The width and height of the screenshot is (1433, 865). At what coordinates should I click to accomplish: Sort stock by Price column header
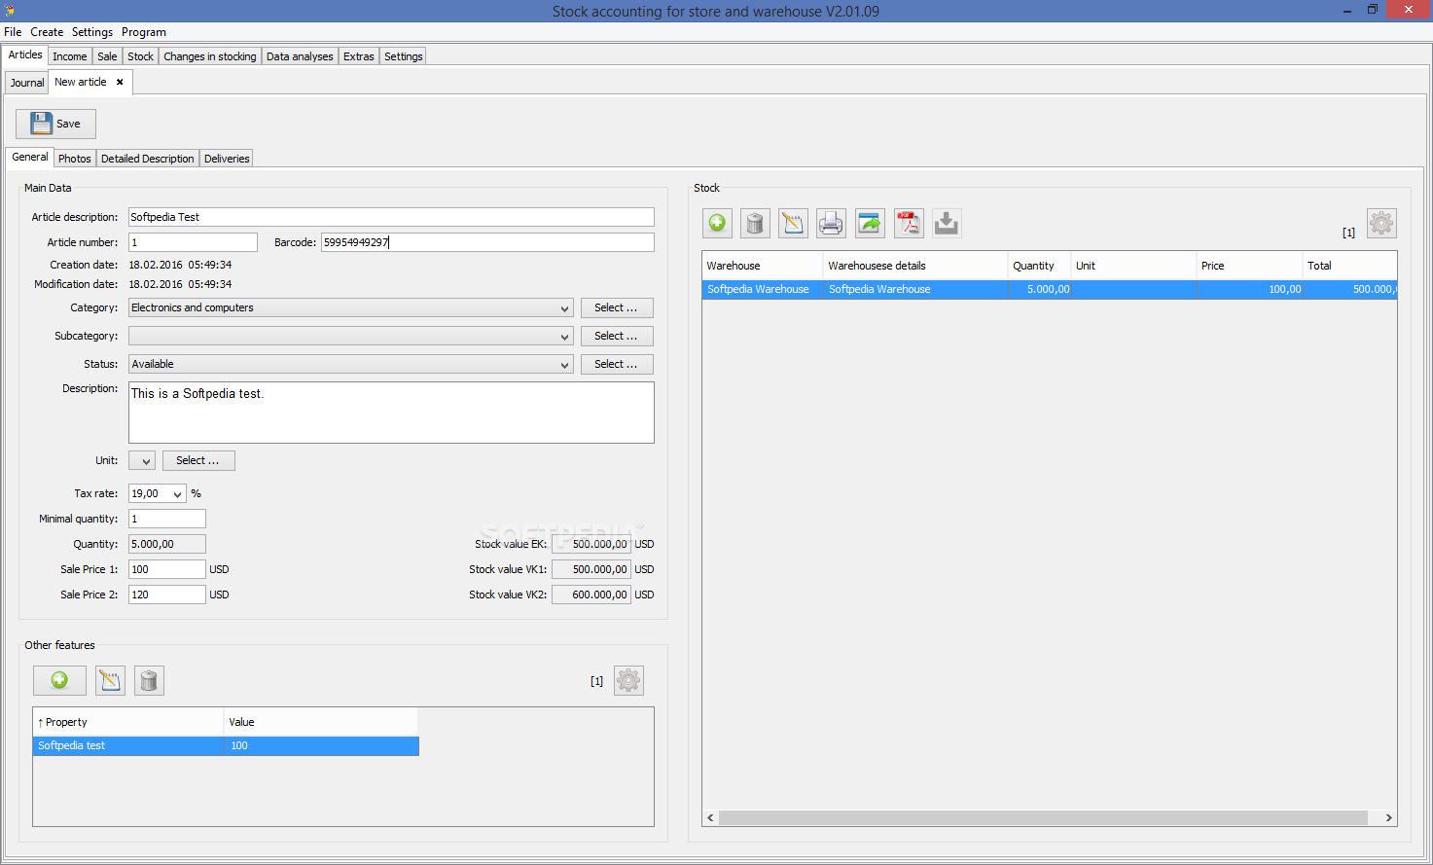[x=1249, y=266]
